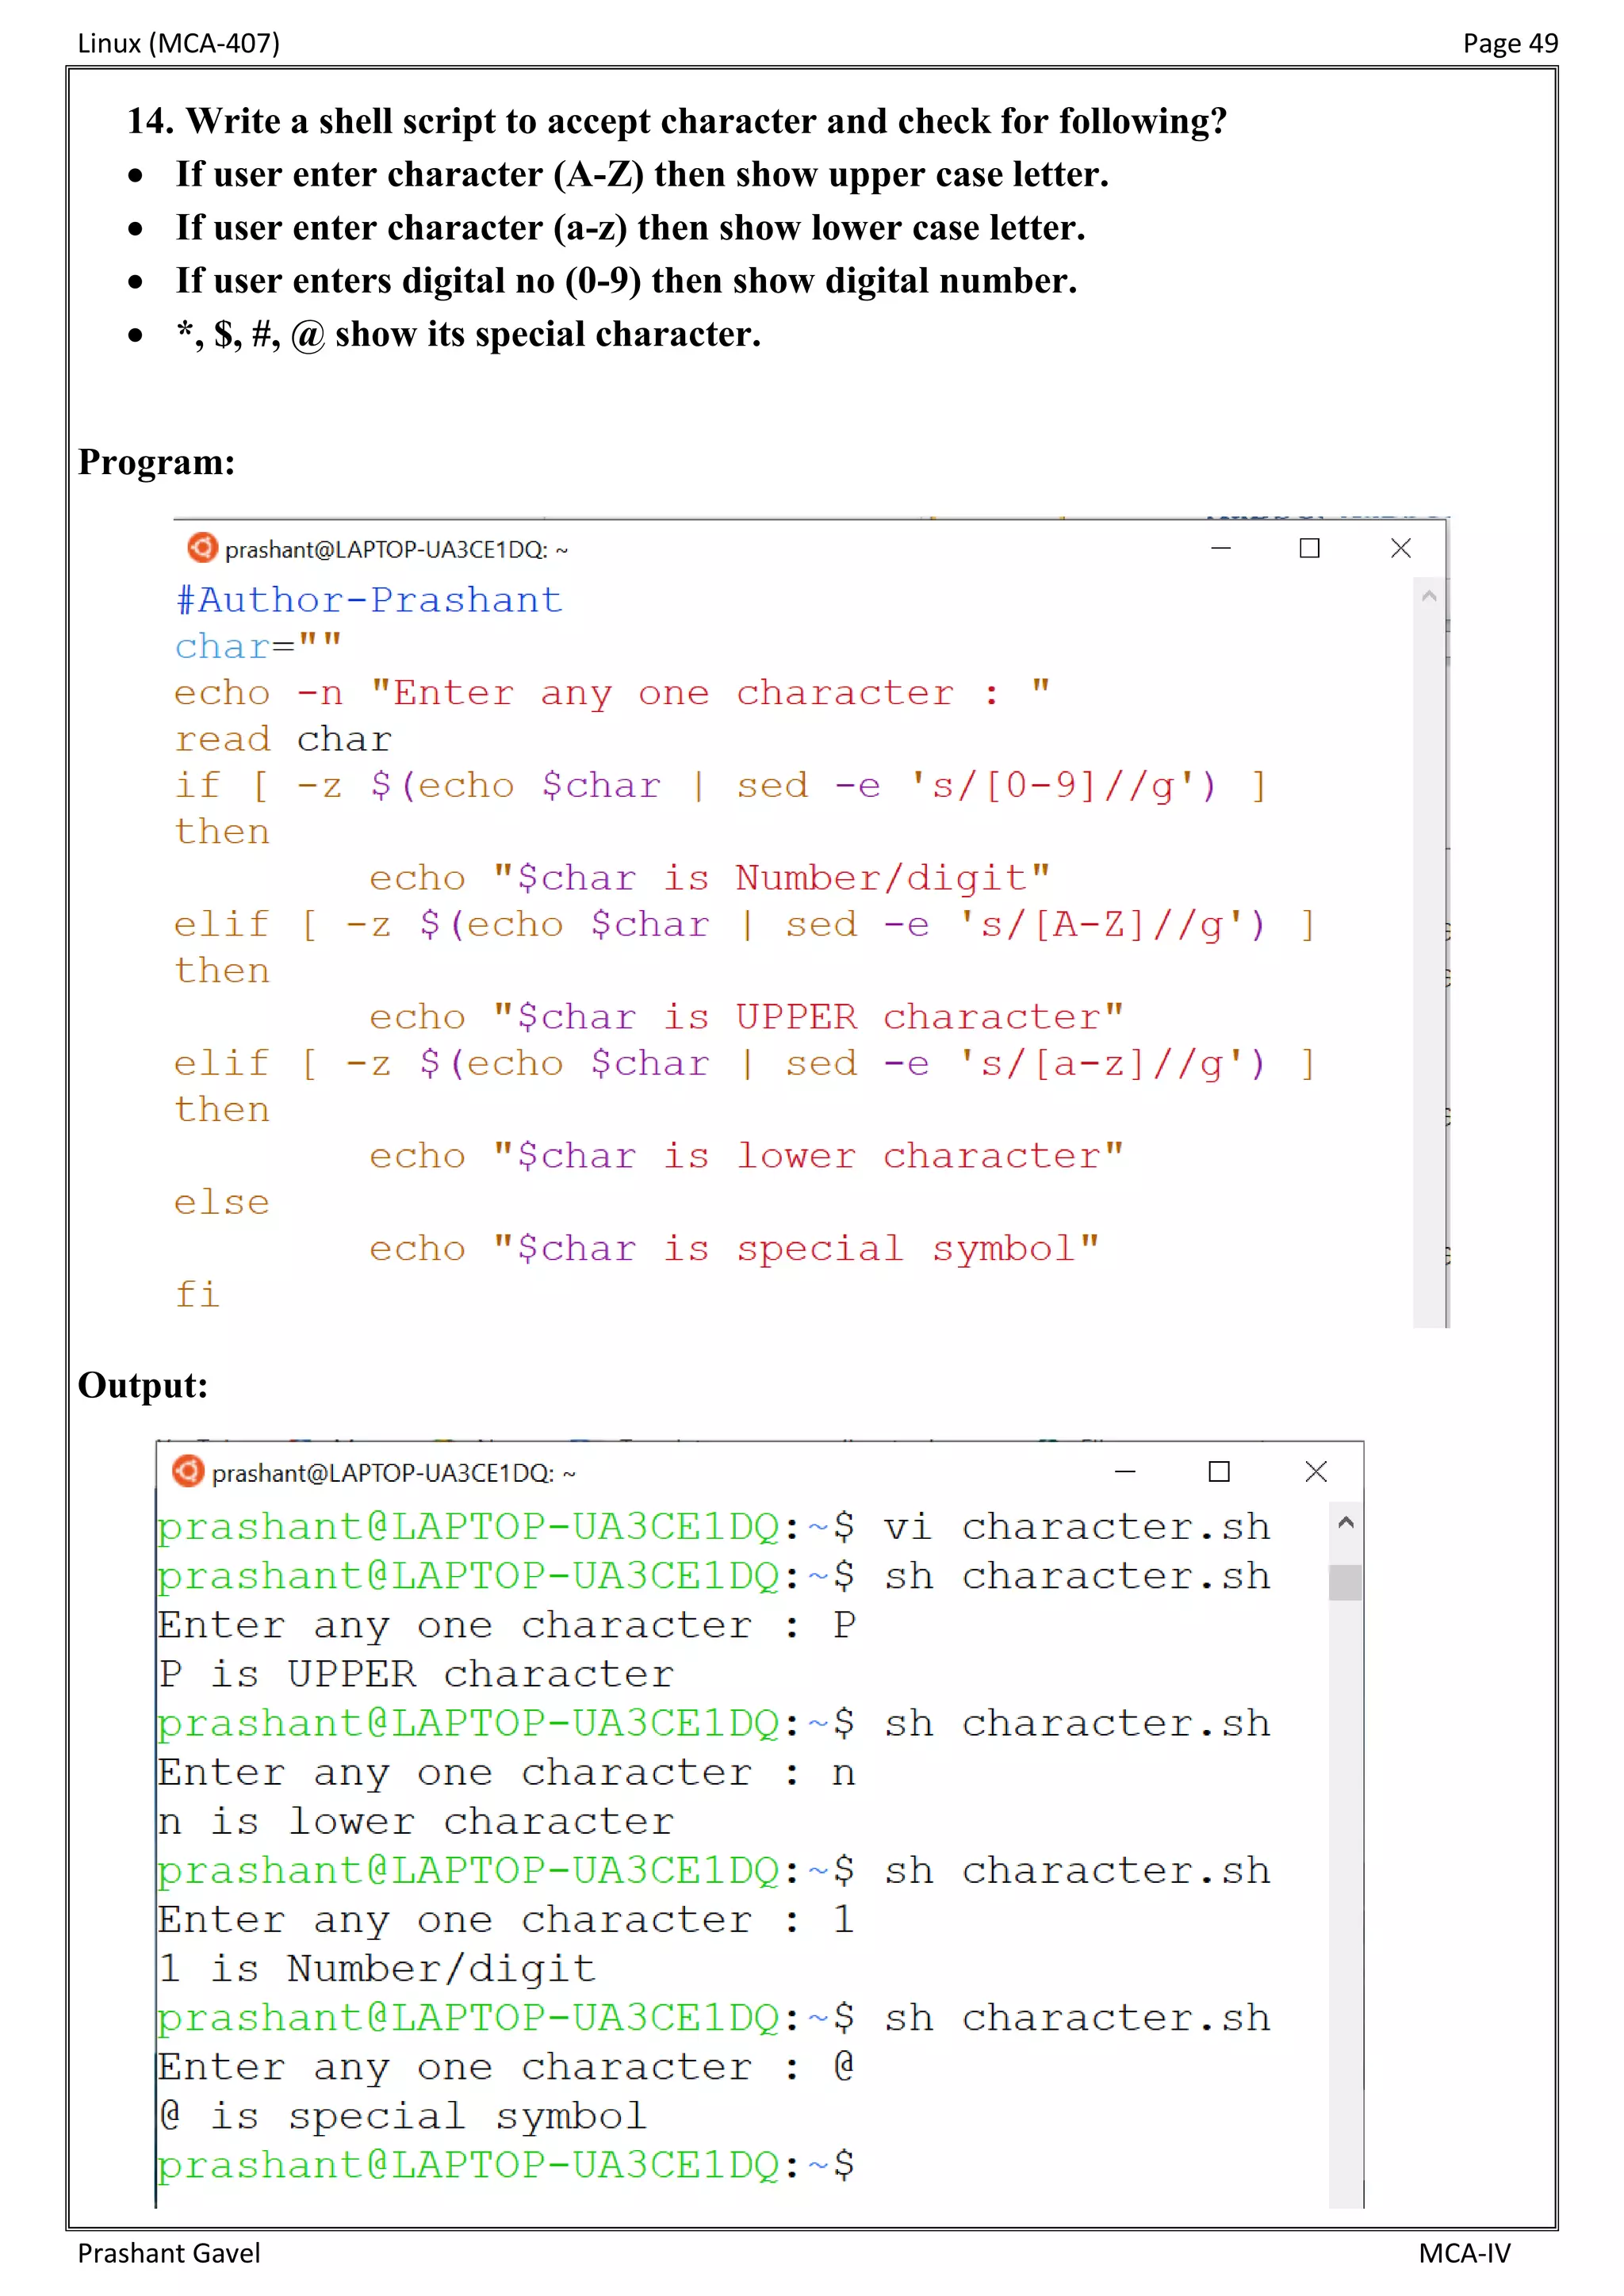This screenshot has height=2296, width=1624.
Task: Click echo '$char is special symbol' line
Action: click(x=735, y=1250)
